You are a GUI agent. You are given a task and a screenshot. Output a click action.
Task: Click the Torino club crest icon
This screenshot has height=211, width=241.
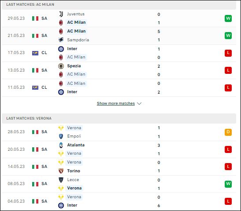[x=61, y=171]
